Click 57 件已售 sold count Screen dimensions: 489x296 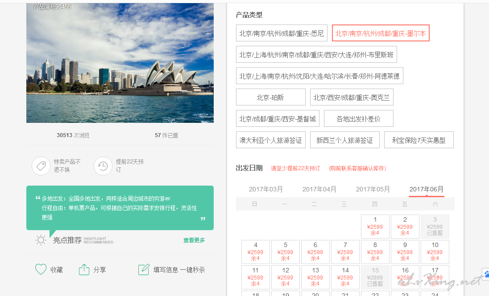click(x=166, y=135)
